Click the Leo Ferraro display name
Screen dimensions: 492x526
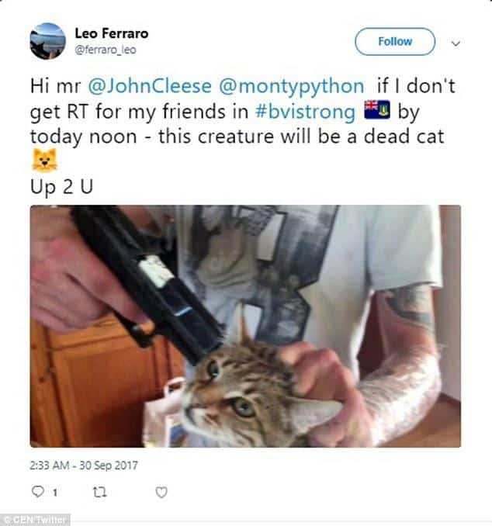[x=112, y=33]
